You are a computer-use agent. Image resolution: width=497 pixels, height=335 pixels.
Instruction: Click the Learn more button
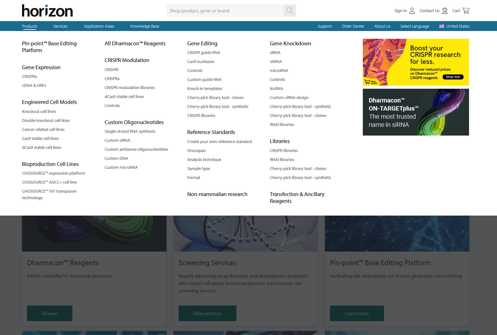click(x=357, y=313)
